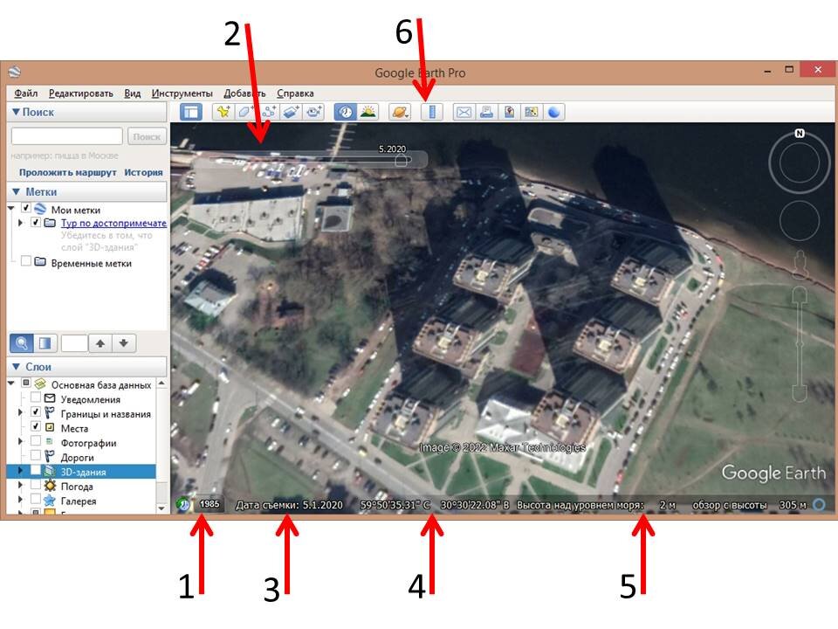Click the Поиск search button
Image resolution: width=838 pixels, height=629 pixels.
pyautogui.click(x=147, y=136)
